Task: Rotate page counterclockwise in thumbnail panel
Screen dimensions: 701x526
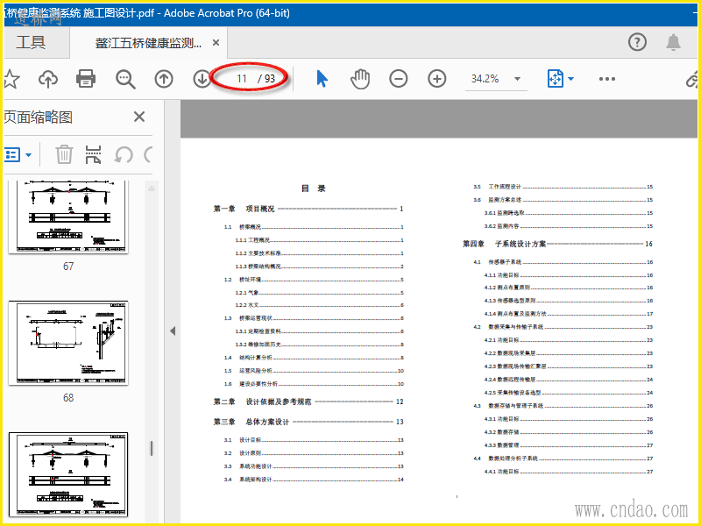Action: (x=123, y=155)
